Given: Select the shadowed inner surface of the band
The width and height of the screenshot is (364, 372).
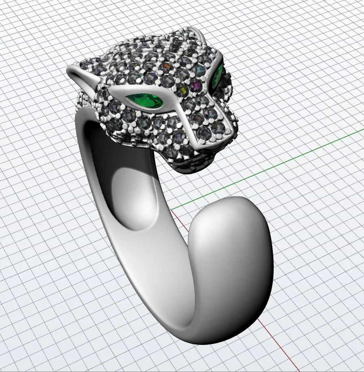Looking at the screenshot, I should click(97, 162).
